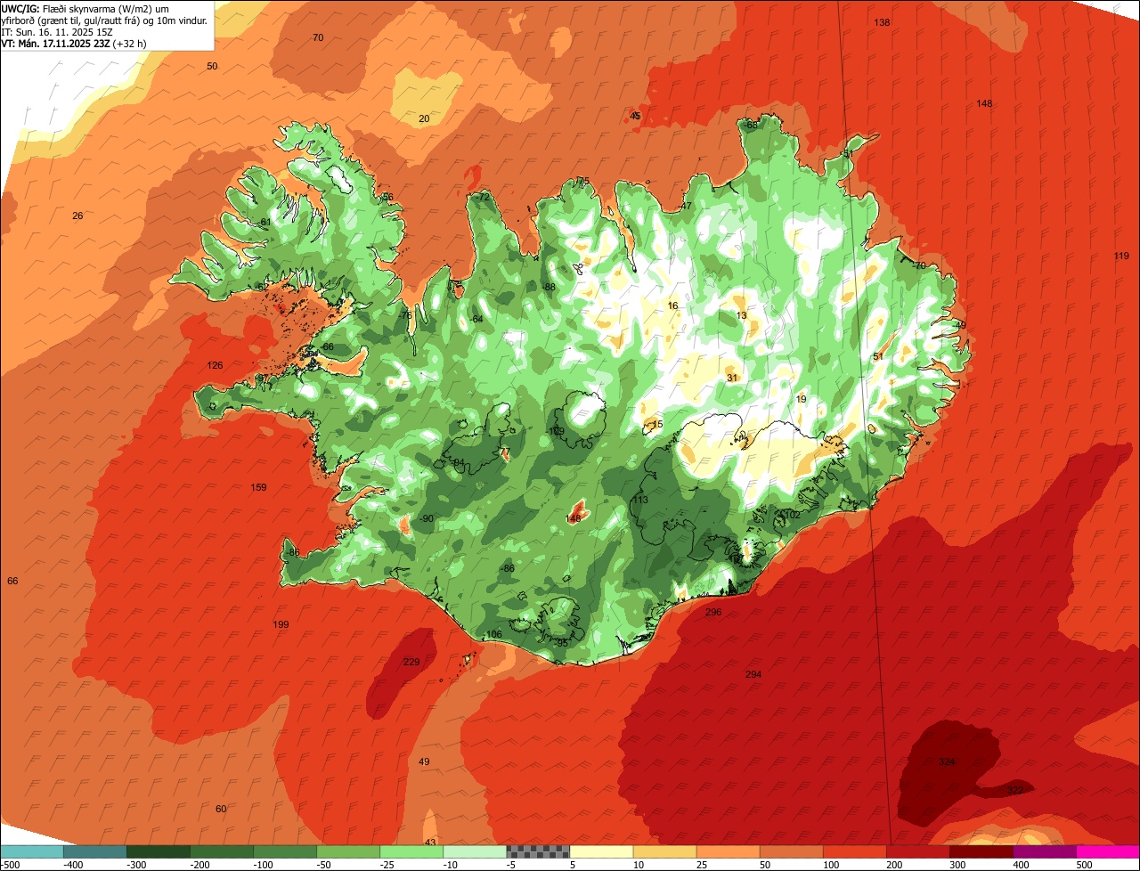Click the value 113 on the glacier

click(639, 501)
